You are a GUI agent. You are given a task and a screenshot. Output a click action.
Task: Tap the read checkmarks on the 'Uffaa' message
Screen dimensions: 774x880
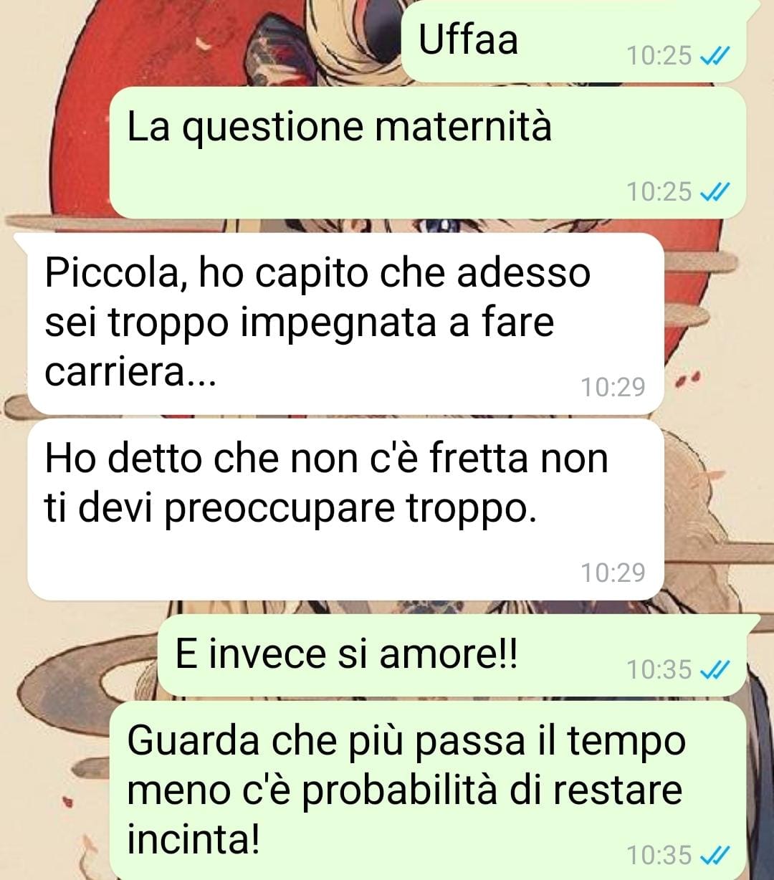[714, 55]
